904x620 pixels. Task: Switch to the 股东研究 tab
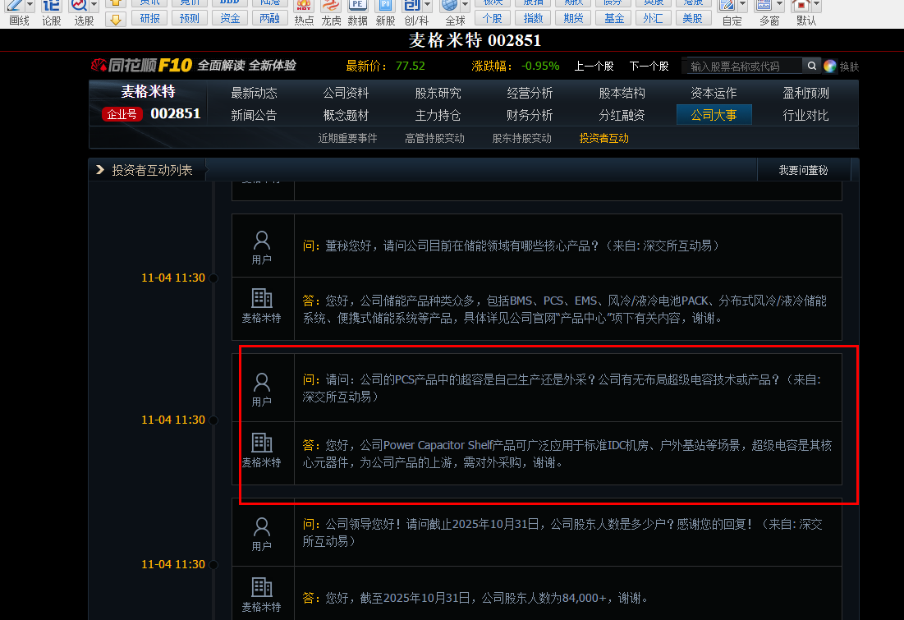click(438, 93)
